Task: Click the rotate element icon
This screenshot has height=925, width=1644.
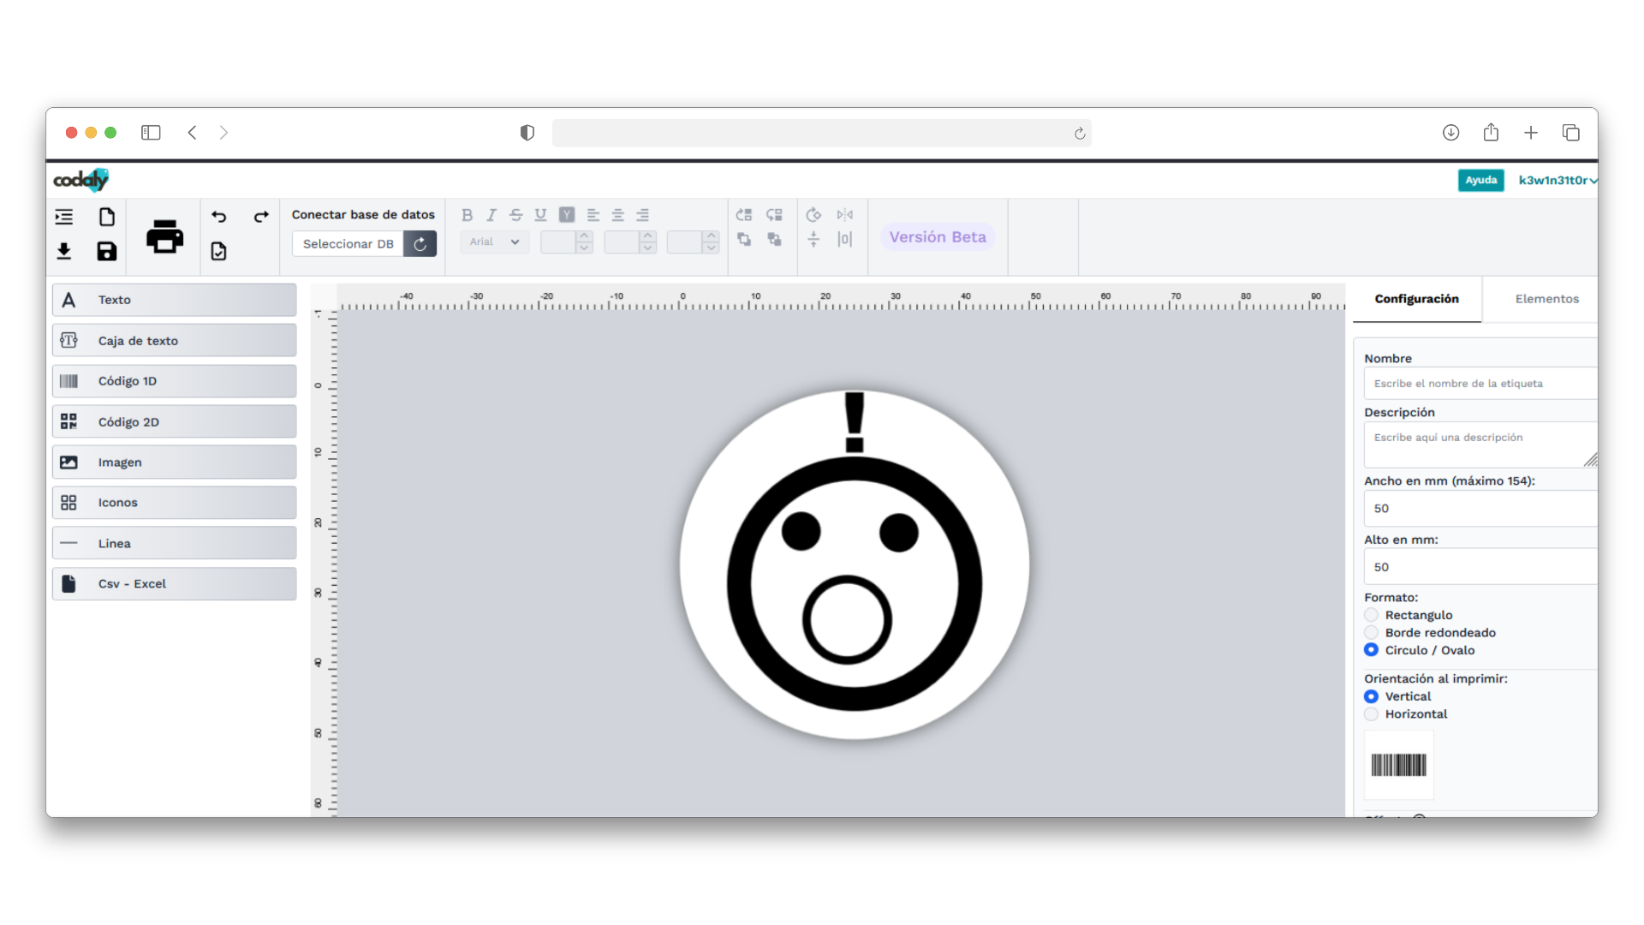Action: (813, 215)
